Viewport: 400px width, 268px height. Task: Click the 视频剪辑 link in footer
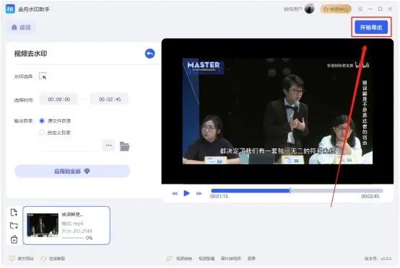[206, 259]
